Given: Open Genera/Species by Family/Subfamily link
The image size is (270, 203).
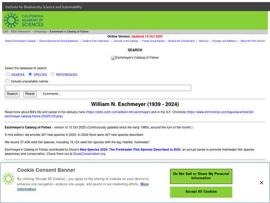Looking at the screenshot, I should pos(58,41).
